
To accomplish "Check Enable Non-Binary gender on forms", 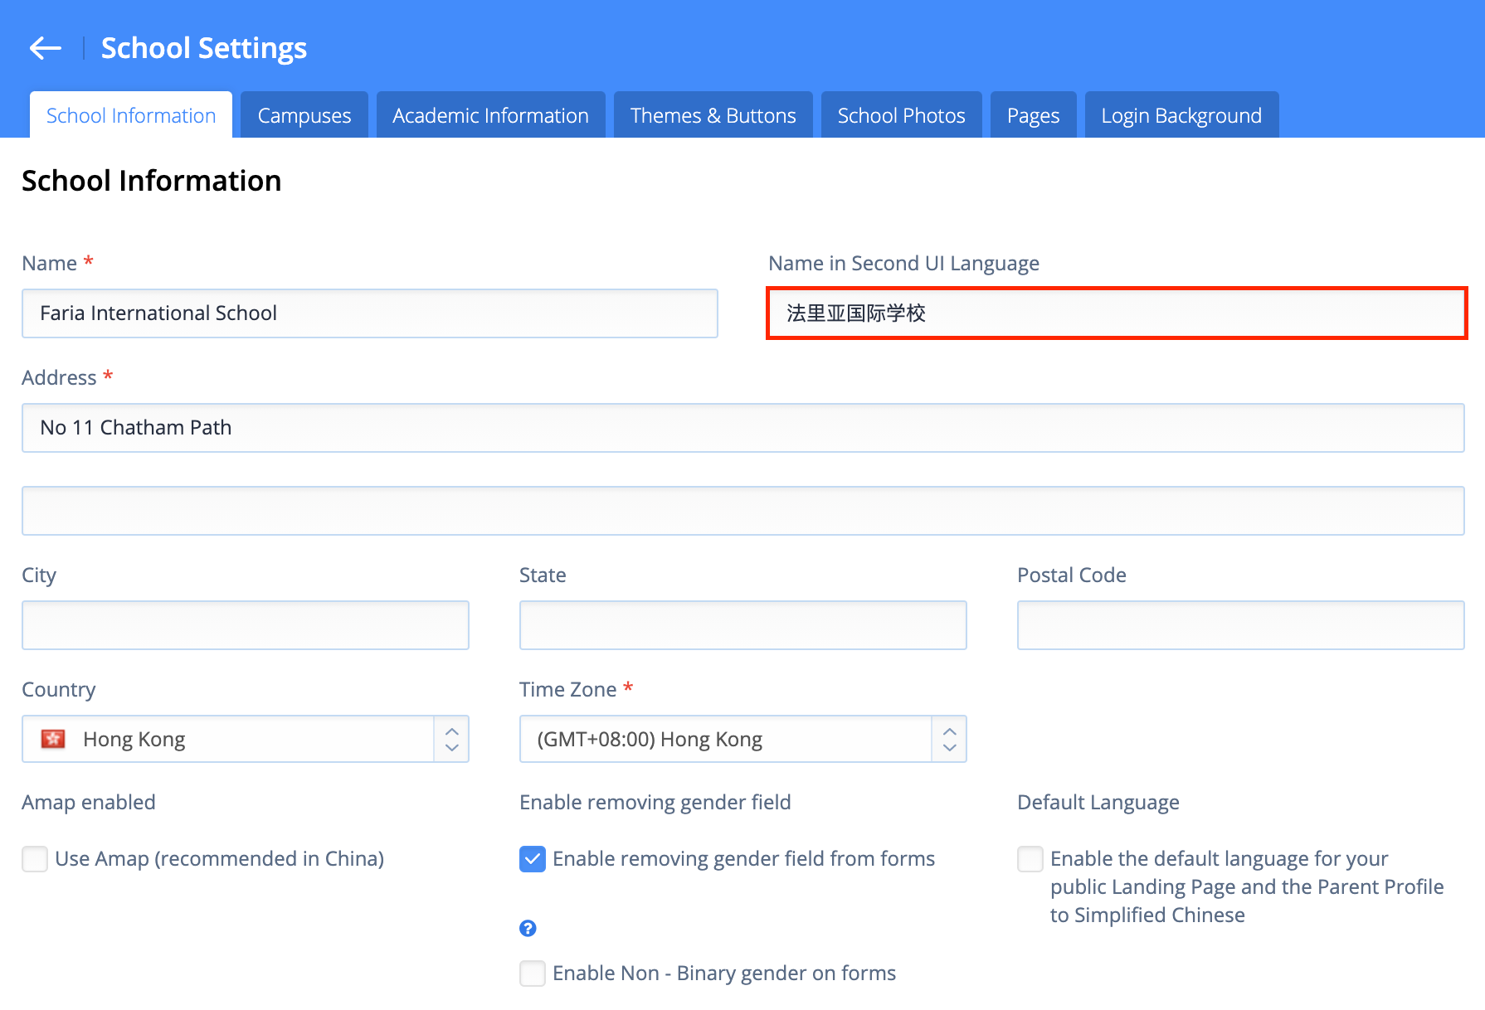I will (x=533, y=973).
